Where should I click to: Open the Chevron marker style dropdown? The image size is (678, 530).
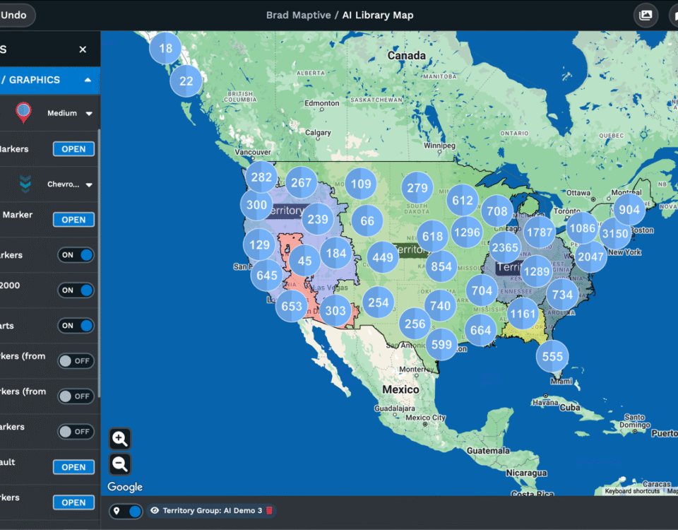[x=70, y=184]
